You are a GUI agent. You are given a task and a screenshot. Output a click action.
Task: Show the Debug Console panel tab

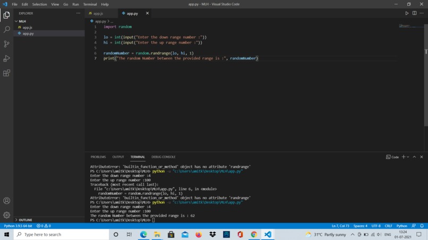click(163, 157)
